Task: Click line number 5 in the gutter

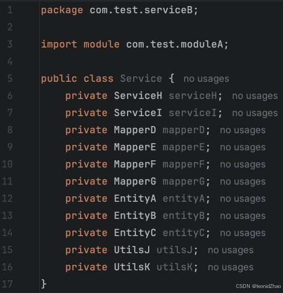Action: tap(10, 79)
